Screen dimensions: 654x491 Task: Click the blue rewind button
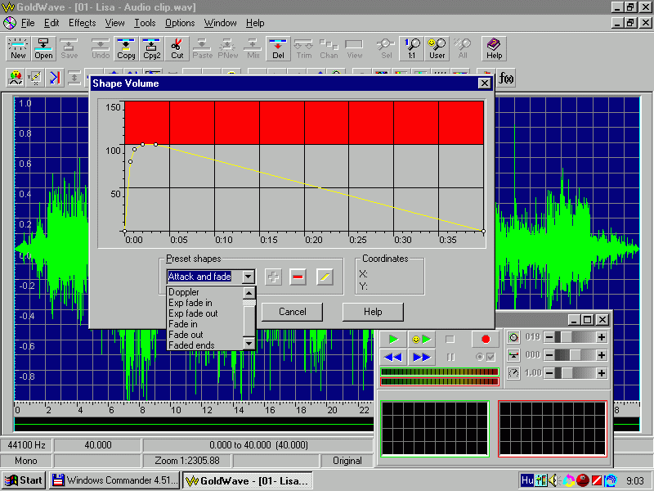click(x=393, y=357)
